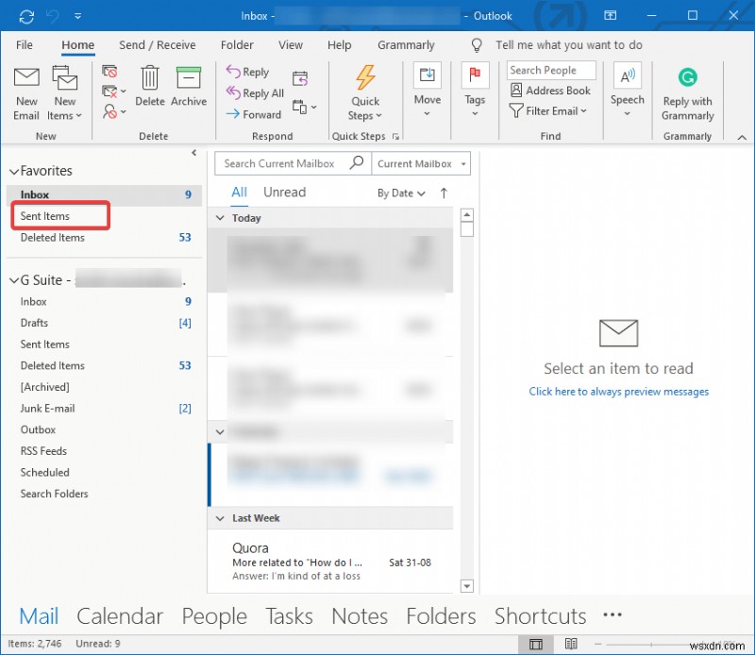The width and height of the screenshot is (755, 655).
Task: Switch to the Send / Receive tab
Action: click(159, 44)
